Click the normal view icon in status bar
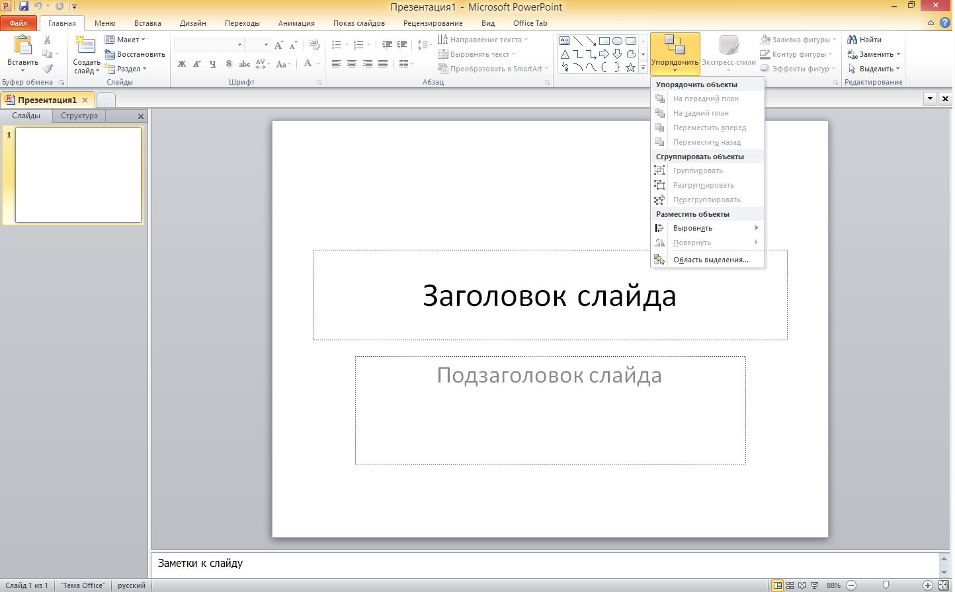The image size is (955, 592). (778, 585)
